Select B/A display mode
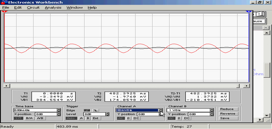 click(29, 118)
